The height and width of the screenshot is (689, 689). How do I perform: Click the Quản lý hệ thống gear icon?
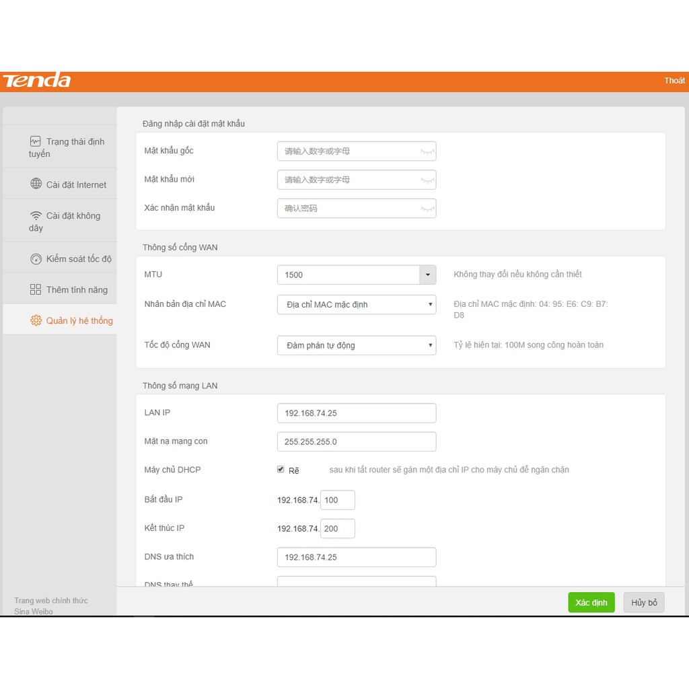tap(36, 320)
